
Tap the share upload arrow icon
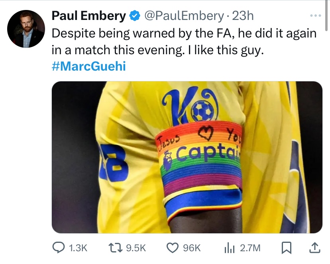click(314, 248)
